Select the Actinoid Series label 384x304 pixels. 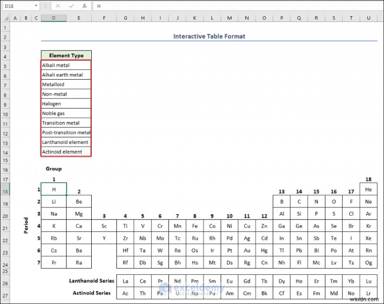[91, 293]
